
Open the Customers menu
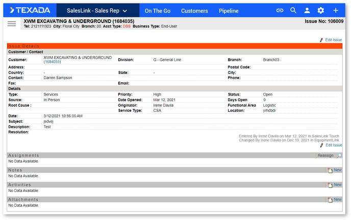[194, 11]
